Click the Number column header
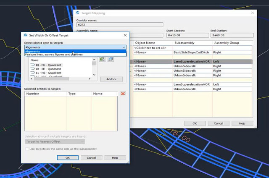Image resolution: width=269 pixels, height=178 pixels. pos(45,94)
